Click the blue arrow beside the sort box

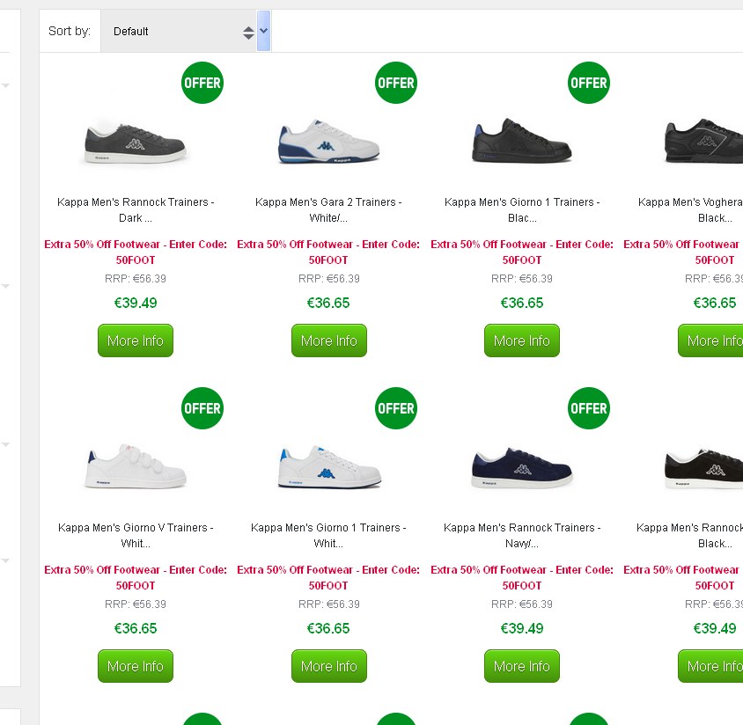tap(264, 32)
